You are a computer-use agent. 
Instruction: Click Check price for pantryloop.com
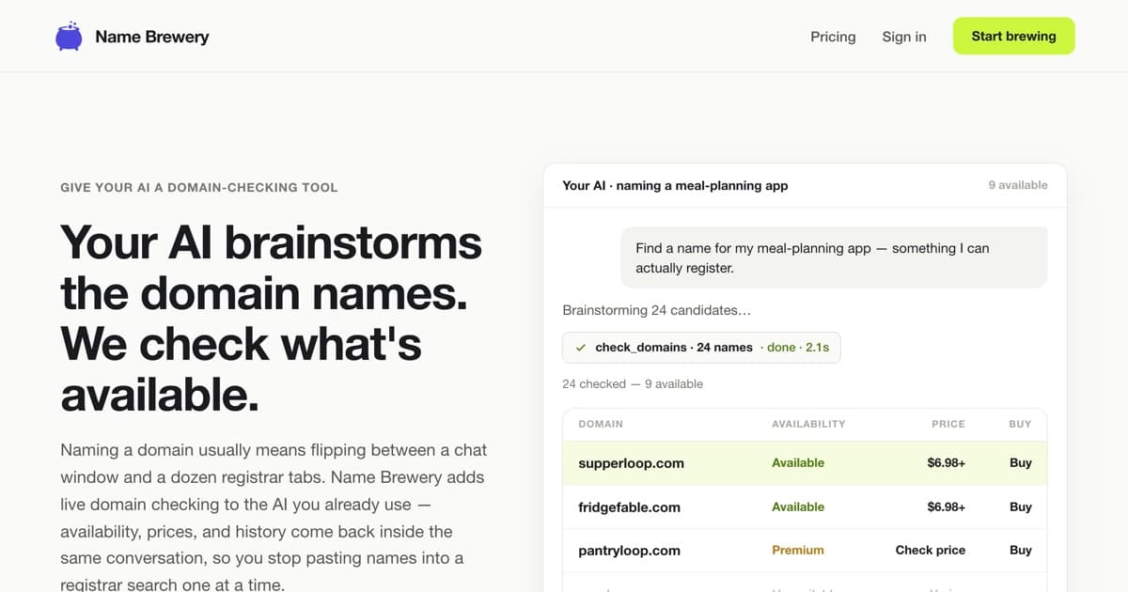pyautogui.click(x=930, y=550)
